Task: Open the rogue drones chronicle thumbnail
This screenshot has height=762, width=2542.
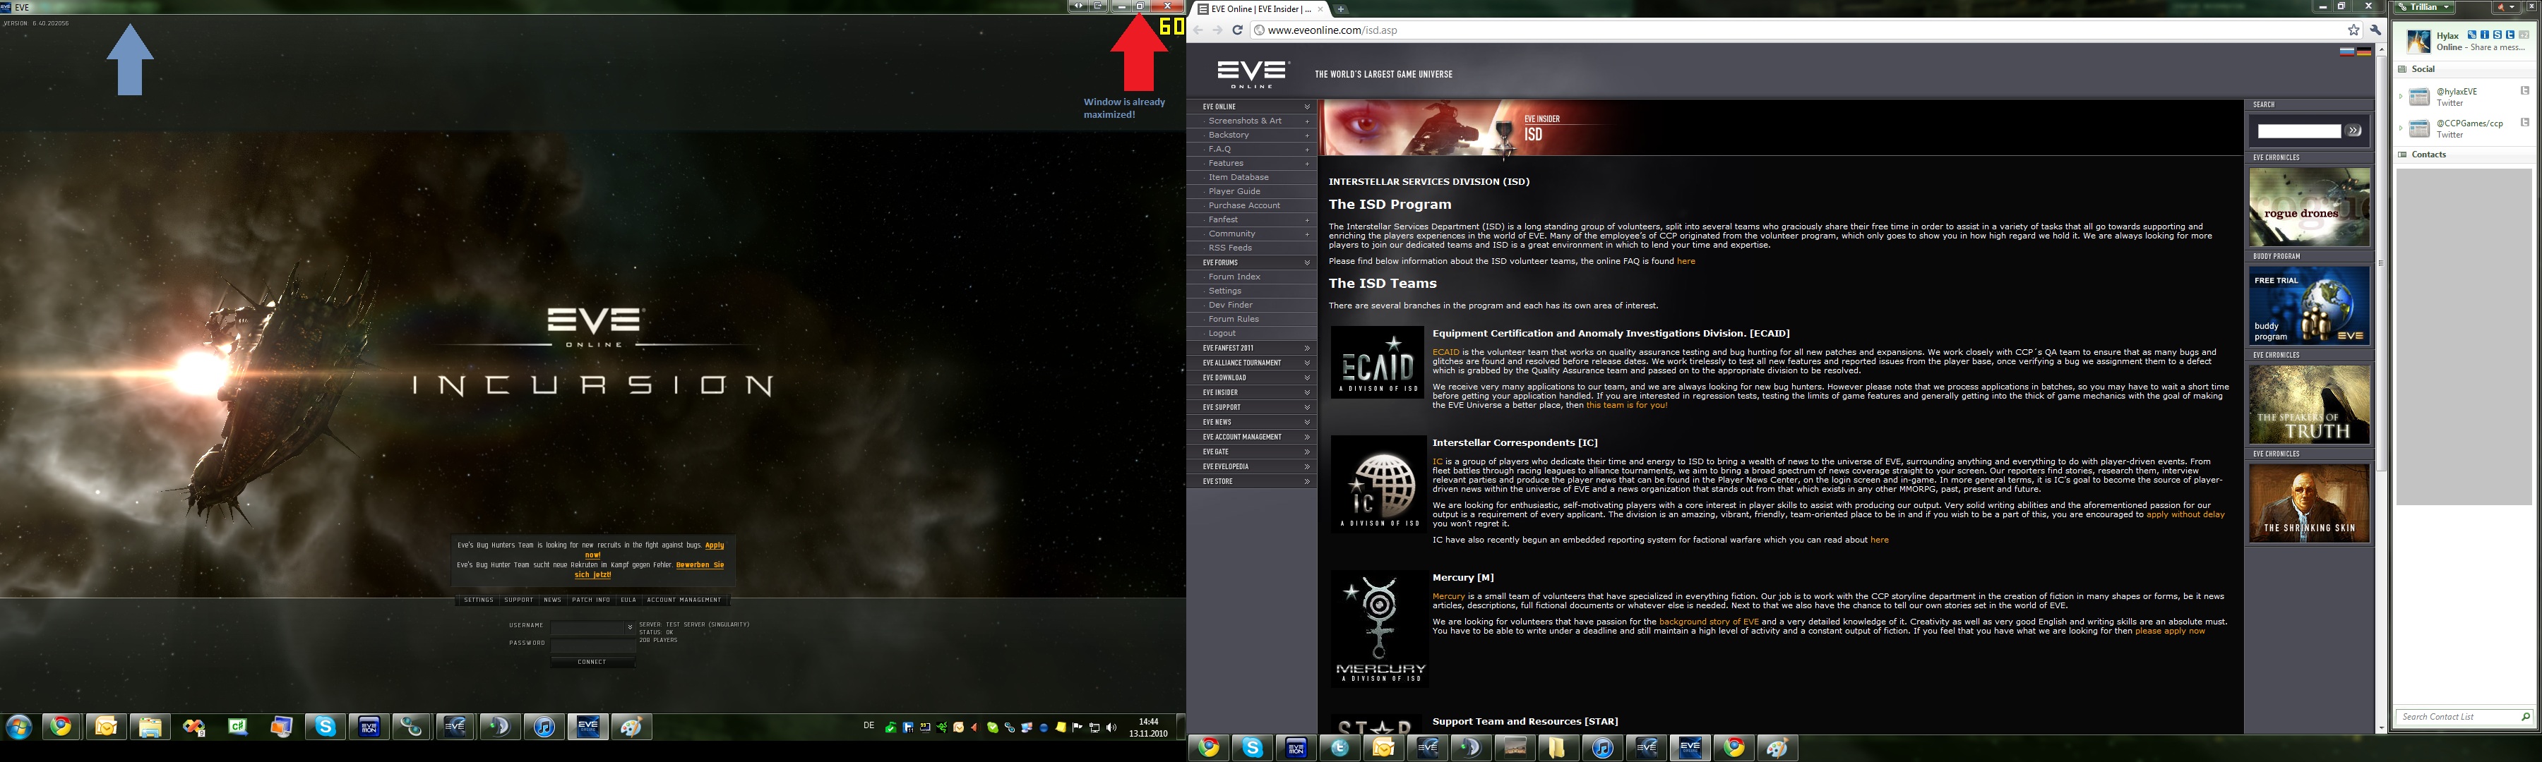Action: point(2308,207)
